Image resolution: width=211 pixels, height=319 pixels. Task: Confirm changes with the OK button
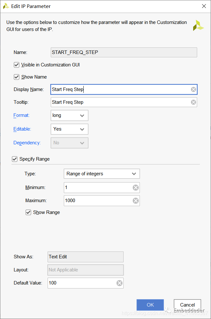(150, 305)
